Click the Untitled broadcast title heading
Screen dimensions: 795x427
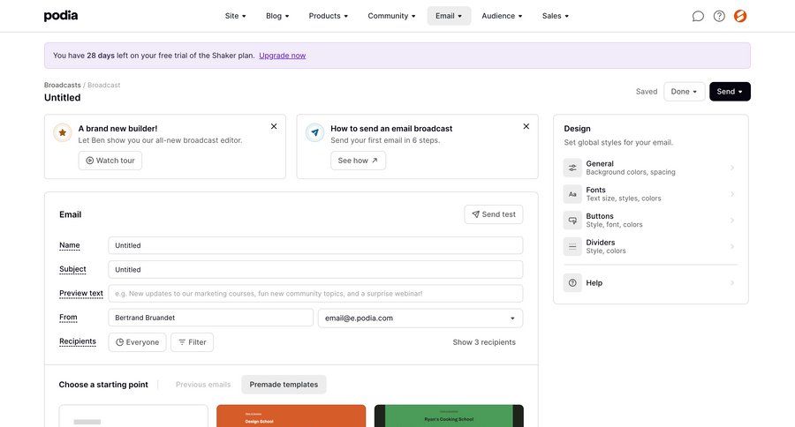(x=63, y=98)
